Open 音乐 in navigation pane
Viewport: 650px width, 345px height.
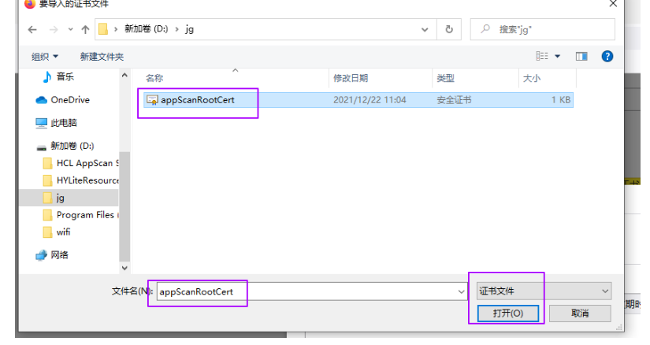coord(58,76)
